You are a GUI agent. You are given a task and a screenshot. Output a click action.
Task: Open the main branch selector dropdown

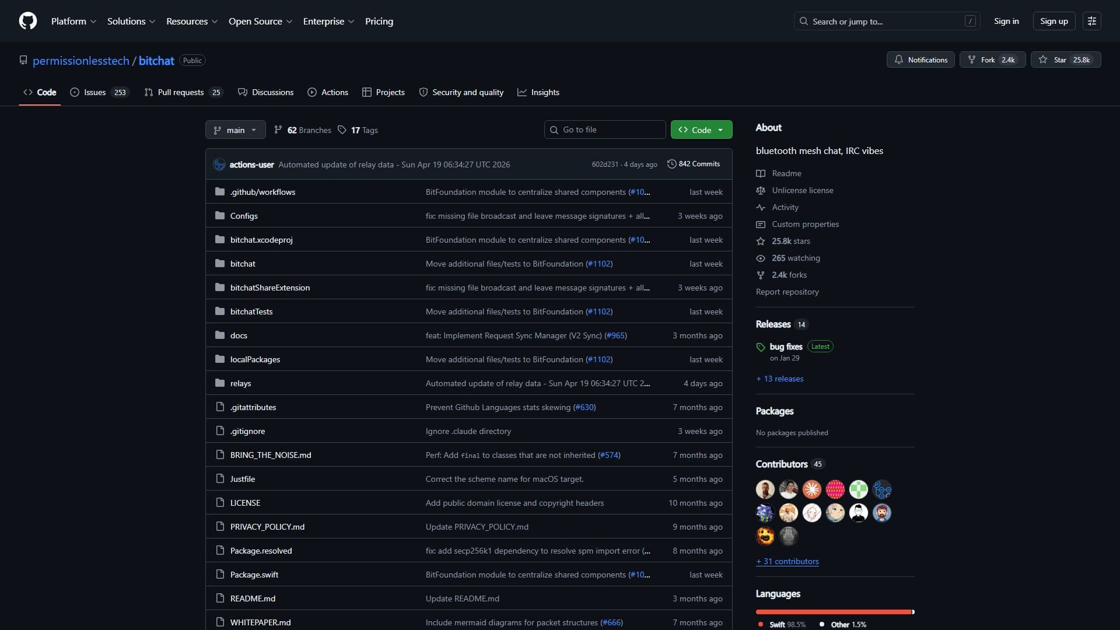tap(236, 129)
